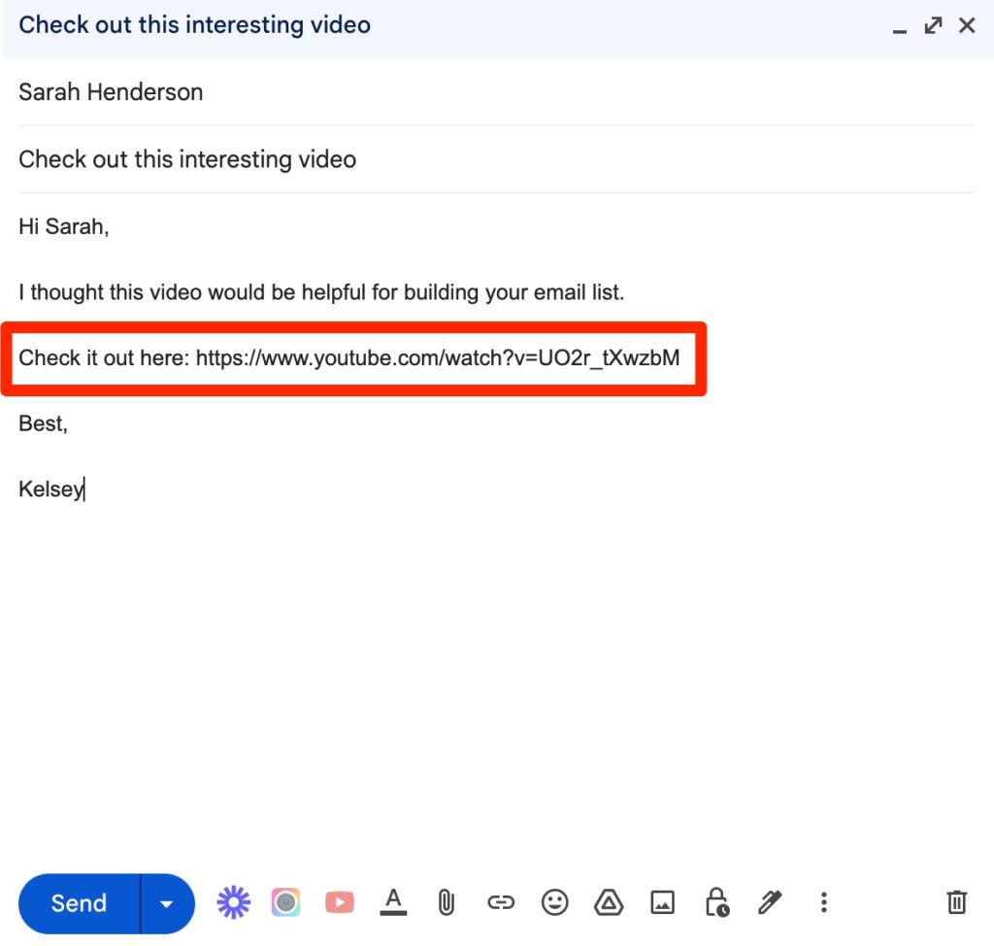
Task: Open the emoji picker
Action: [554, 902]
